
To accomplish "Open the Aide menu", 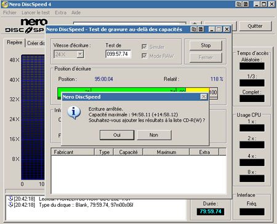I will pos(76,12).
